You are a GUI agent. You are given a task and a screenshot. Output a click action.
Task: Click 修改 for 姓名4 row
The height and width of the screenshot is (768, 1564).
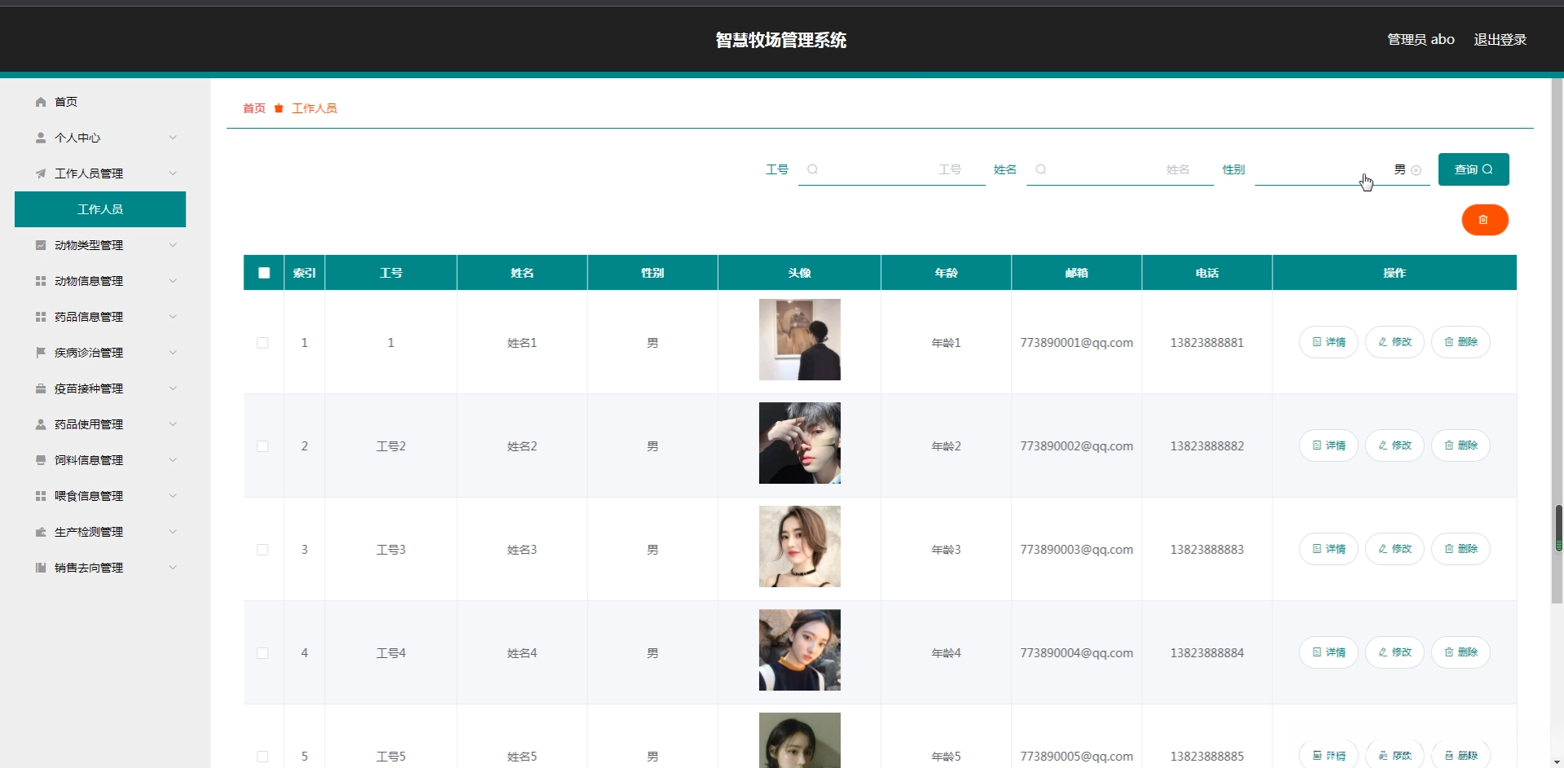pos(1395,652)
